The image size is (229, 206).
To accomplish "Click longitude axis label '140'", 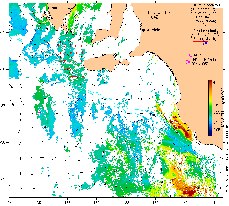I will click(x=185, y=203).
